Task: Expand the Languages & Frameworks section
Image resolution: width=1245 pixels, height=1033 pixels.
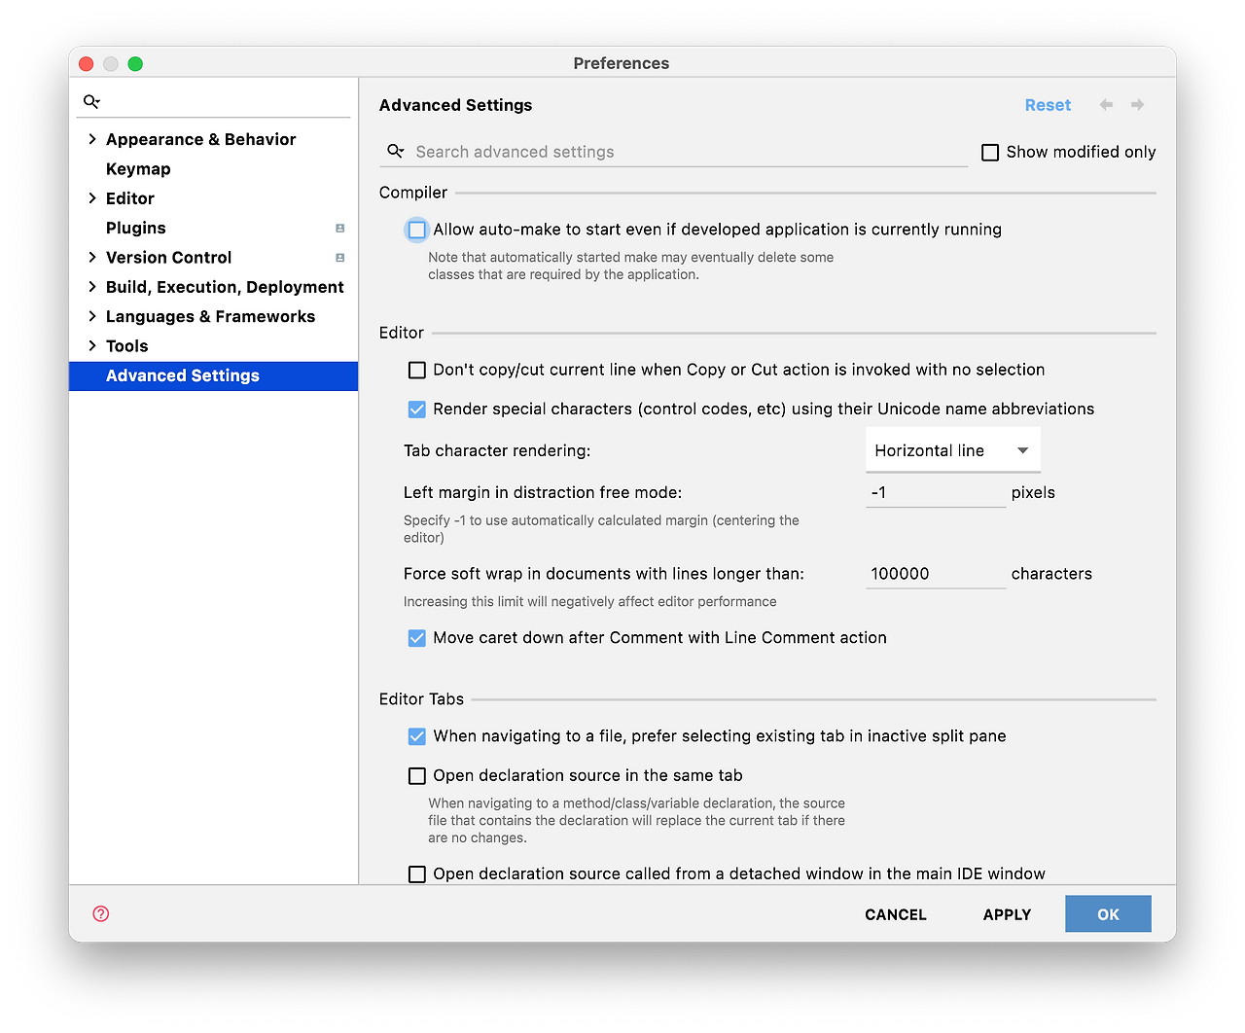Action: 90,316
